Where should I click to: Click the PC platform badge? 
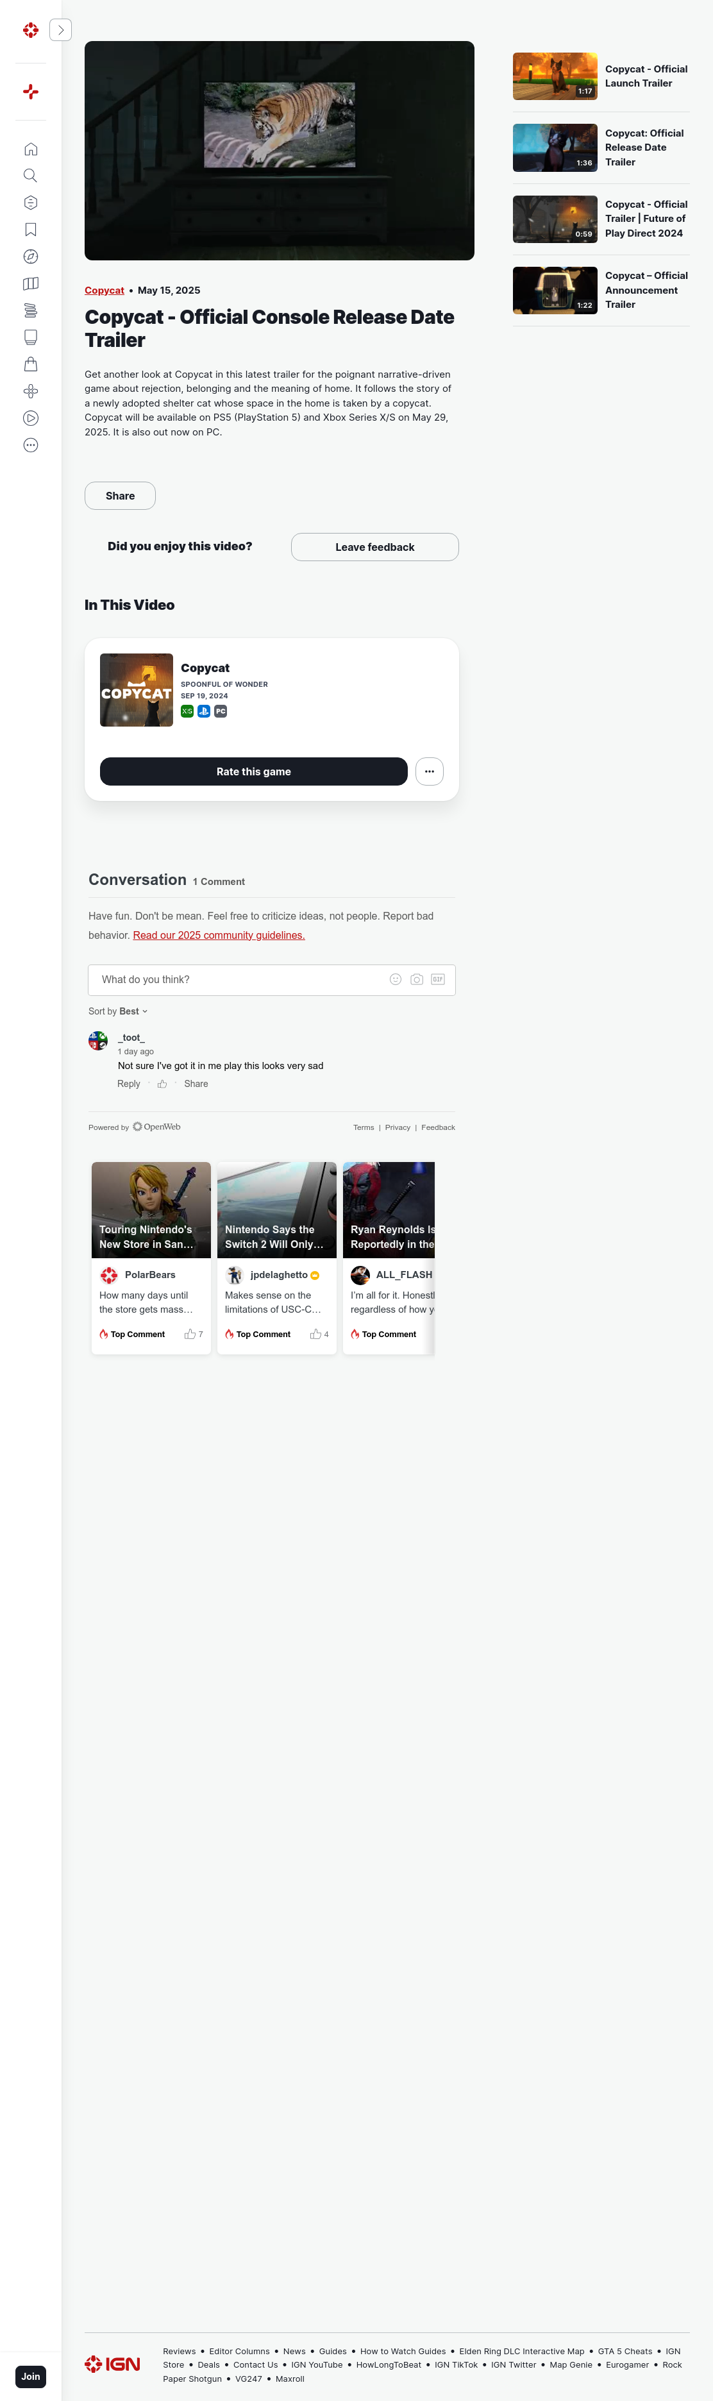[221, 711]
